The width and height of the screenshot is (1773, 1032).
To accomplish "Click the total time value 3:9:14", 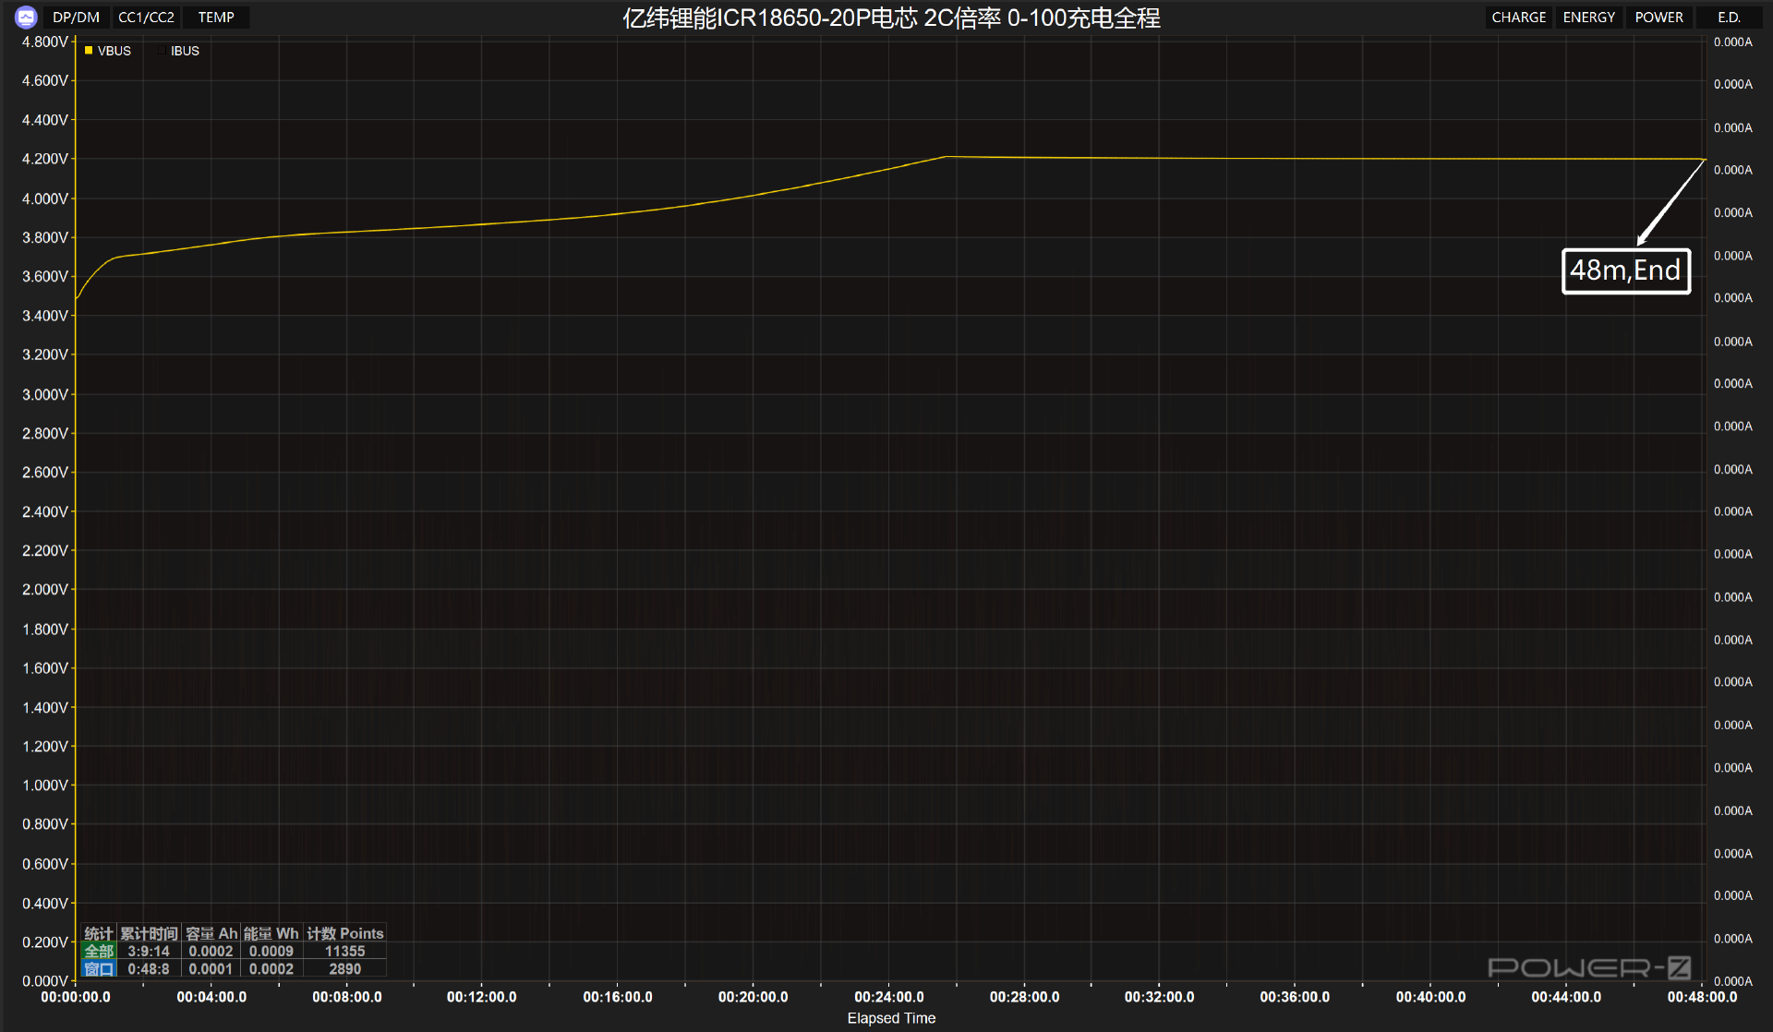I will pyautogui.click(x=149, y=951).
